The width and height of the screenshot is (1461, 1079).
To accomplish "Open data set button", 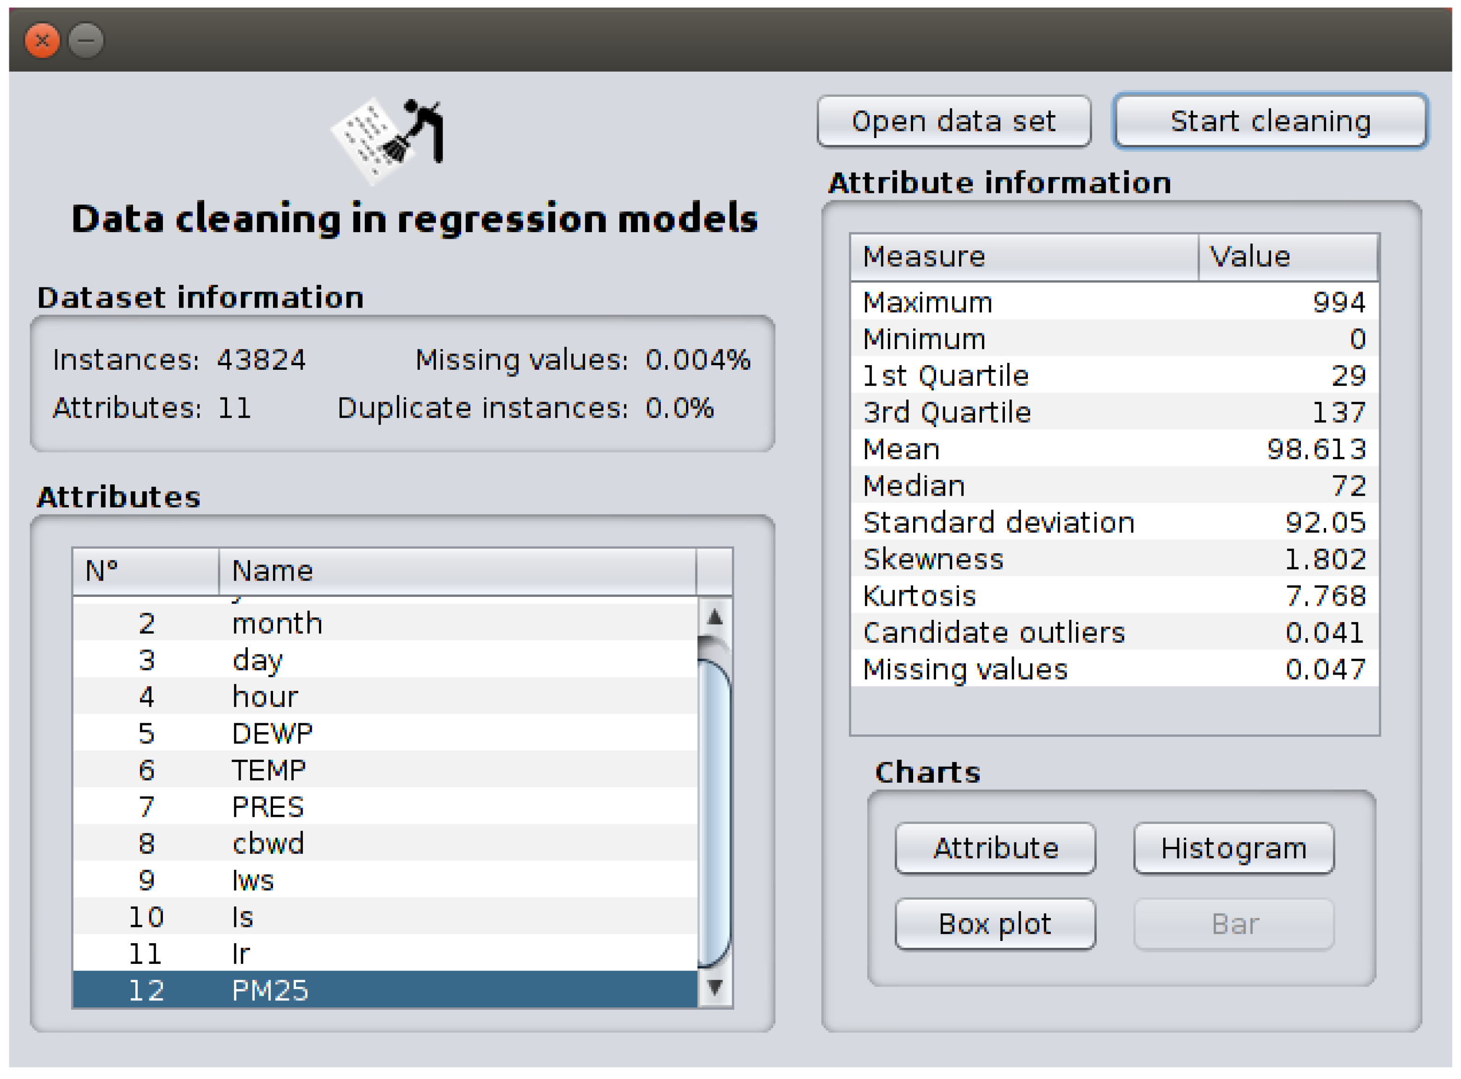I will (x=953, y=122).
